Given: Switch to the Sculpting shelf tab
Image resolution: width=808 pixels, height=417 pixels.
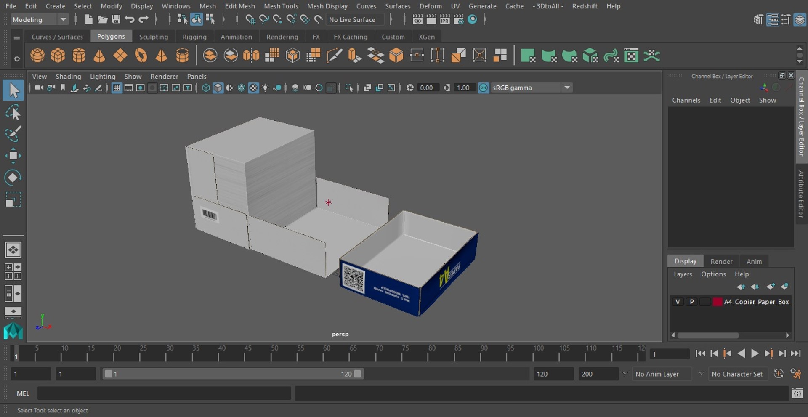Looking at the screenshot, I should click(x=154, y=37).
